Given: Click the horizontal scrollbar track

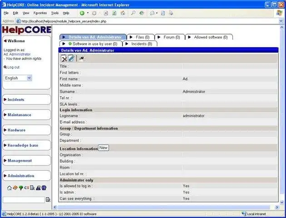Looking at the screenshot, I should [x=164, y=207].
